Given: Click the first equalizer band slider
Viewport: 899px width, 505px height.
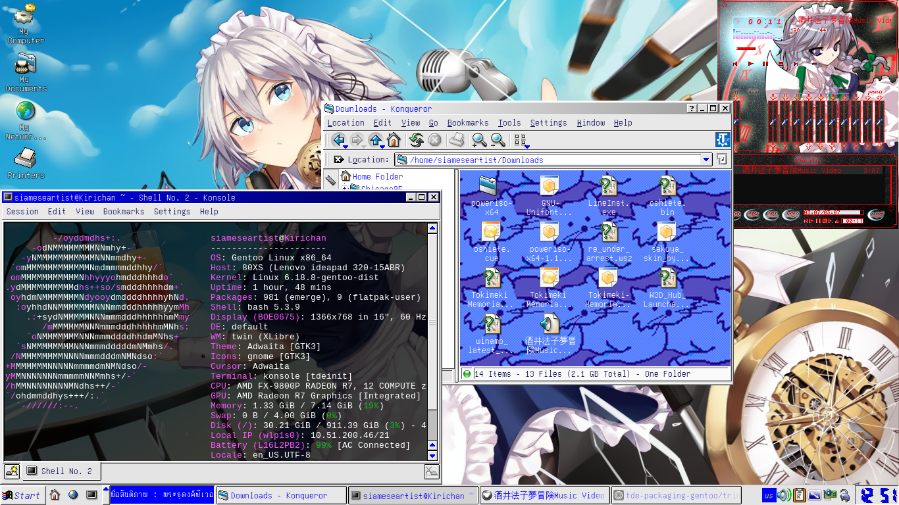Looking at the screenshot, I should (773, 122).
